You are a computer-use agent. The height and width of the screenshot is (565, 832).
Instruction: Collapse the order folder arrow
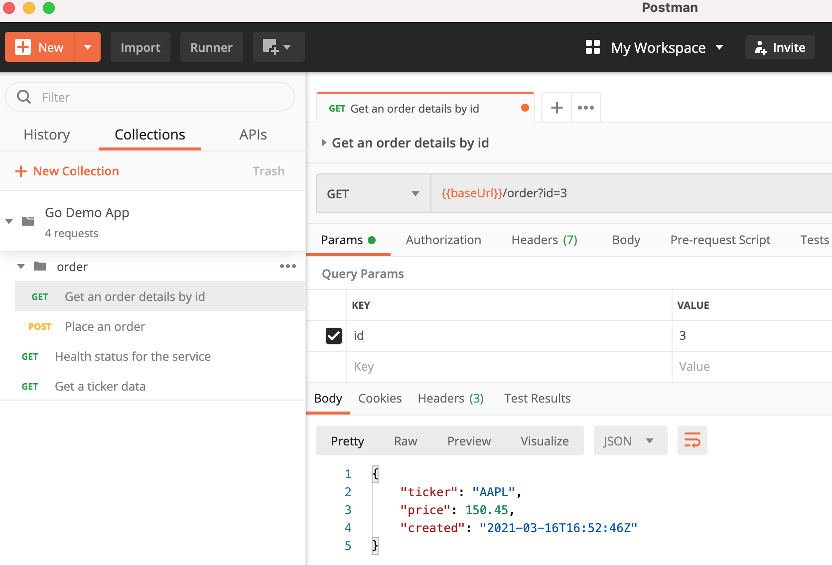pyautogui.click(x=21, y=267)
